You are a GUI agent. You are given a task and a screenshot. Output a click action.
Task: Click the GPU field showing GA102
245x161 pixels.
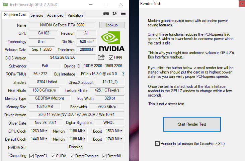pos(44,33)
